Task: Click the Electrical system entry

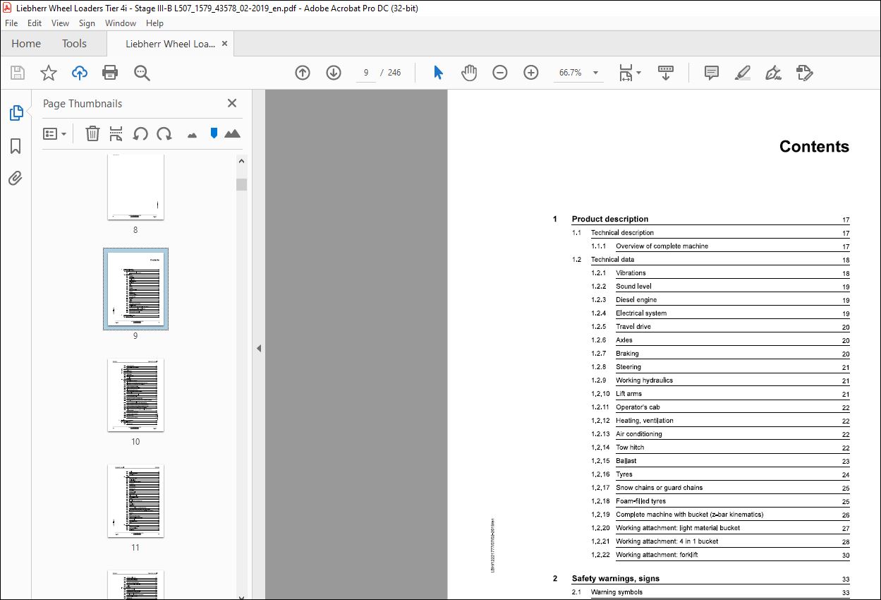Action: (x=641, y=313)
